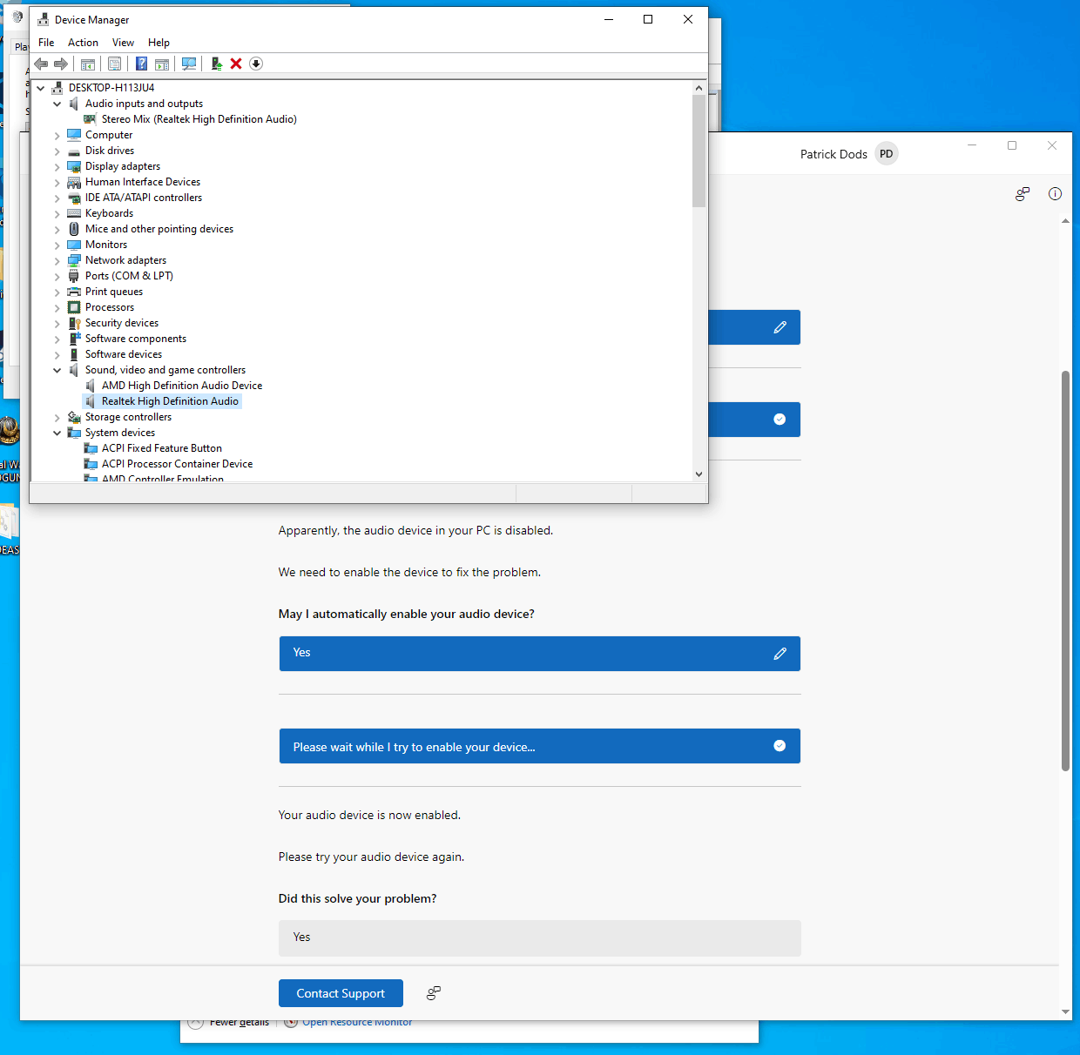Open the File menu in Device Manager

click(x=46, y=43)
